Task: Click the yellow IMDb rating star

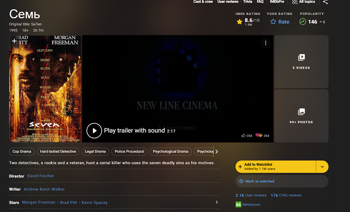Action: tap(240, 22)
